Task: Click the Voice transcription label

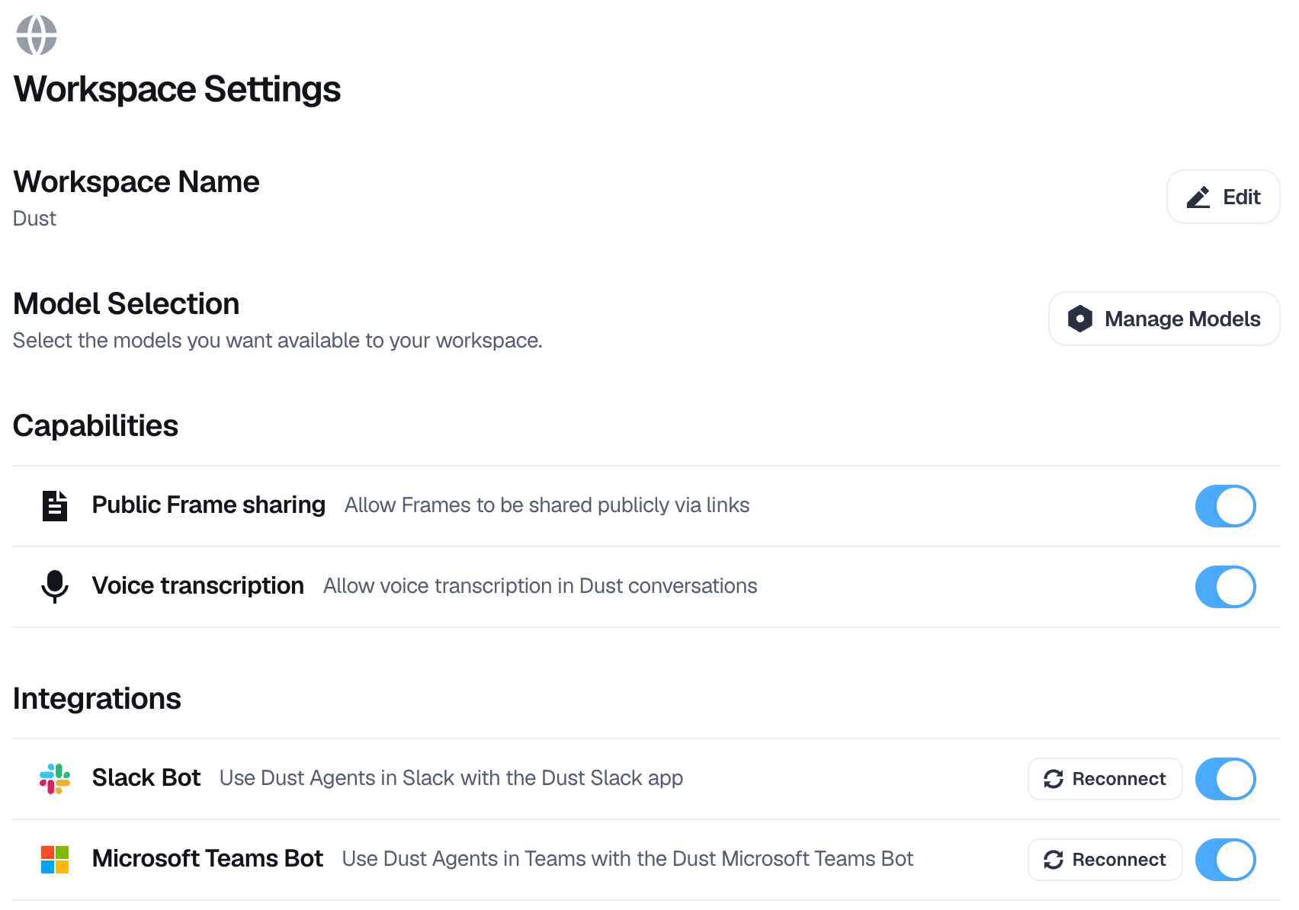Action: point(197,586)
